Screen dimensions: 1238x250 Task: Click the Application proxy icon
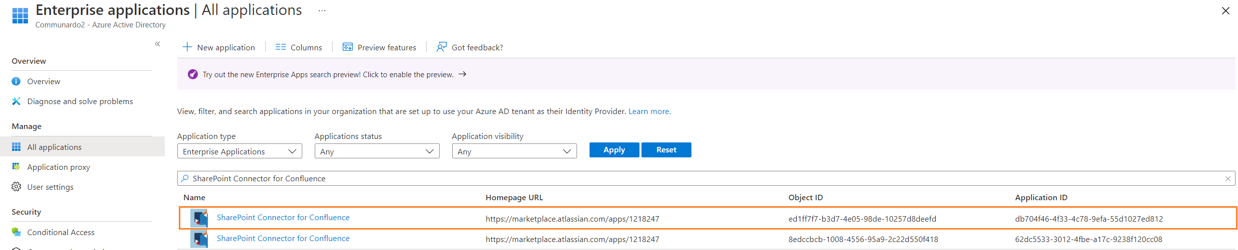pos(16,166)
